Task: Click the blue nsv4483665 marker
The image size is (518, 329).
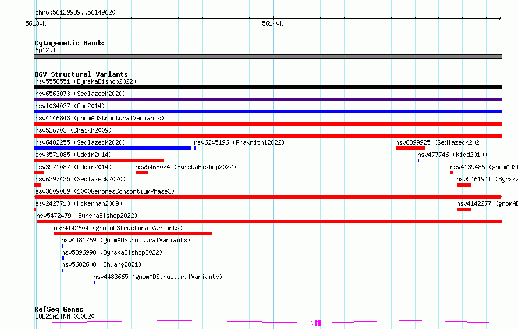Action: (x=94, y=282)
